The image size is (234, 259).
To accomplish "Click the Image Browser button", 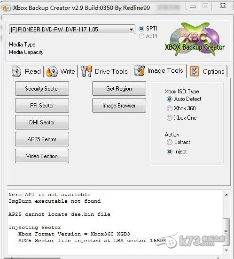I will (x=119, y=106).
